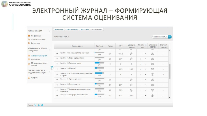Click the ЭКЗ/КВ mark icon for Занятие 16
The height and width of the screenshot is (116, 207).
coord(152,85)
